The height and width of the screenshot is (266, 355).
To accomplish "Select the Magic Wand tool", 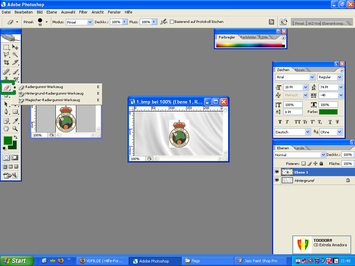I will click(x=15, y=54).
